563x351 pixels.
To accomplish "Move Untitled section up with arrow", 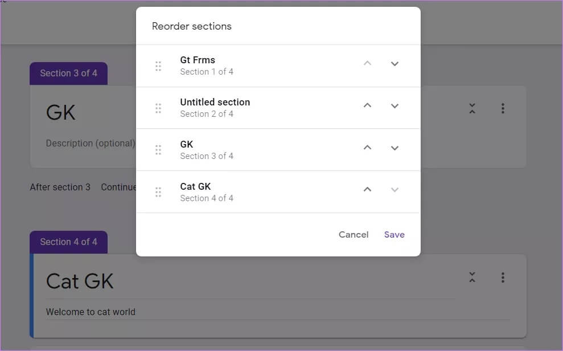I will coord(367,105).
